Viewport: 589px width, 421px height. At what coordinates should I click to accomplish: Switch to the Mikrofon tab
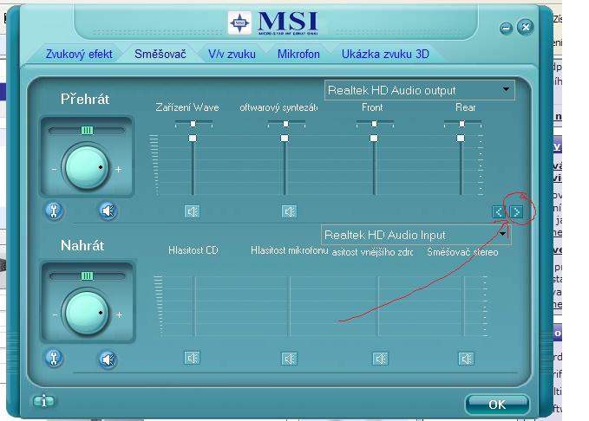point(298,54)
